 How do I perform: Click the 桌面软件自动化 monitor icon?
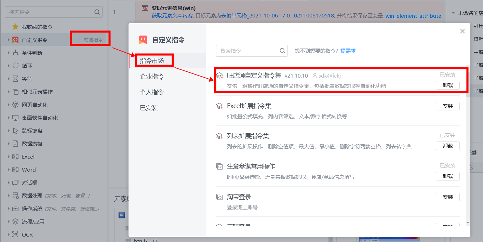tap(15, 118)
